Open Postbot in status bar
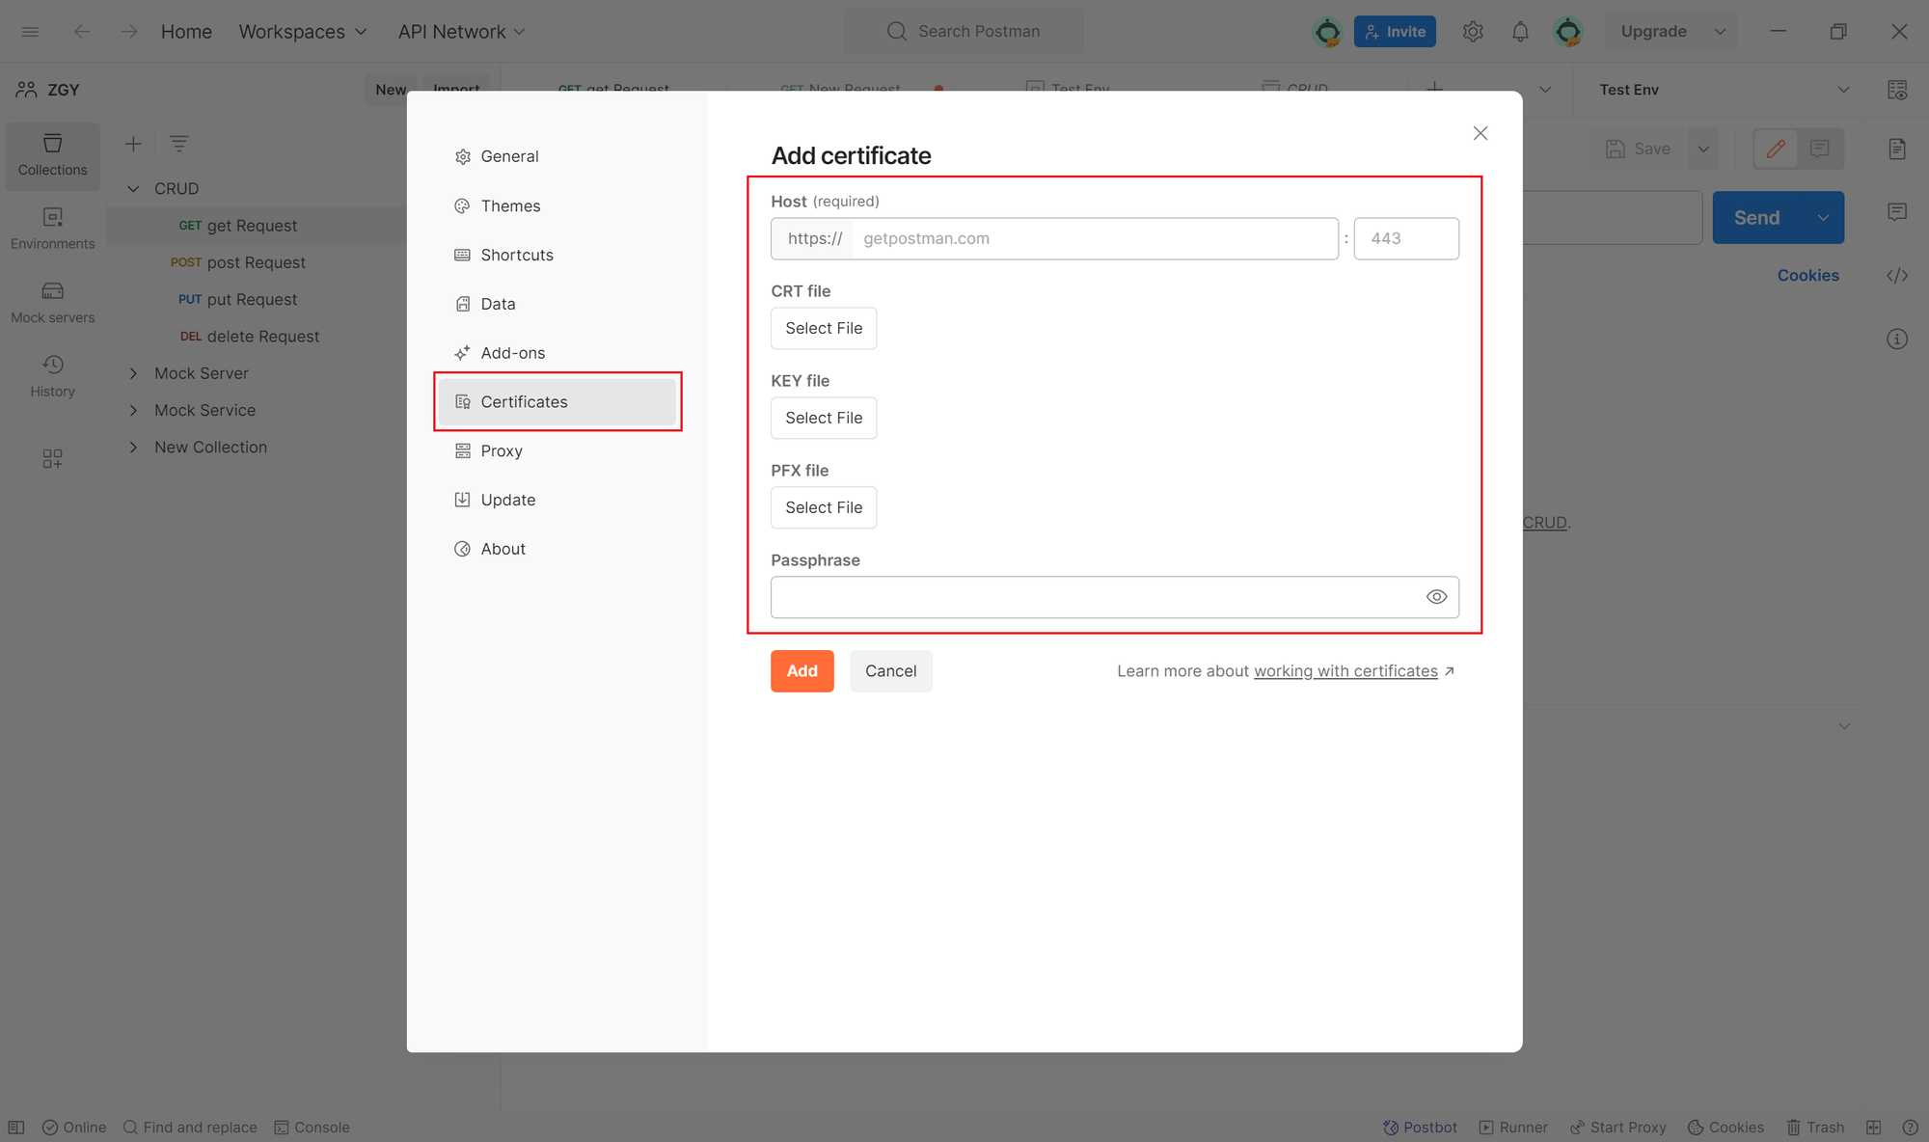1929x1142 pixels. click(x=1419, y=1128)
